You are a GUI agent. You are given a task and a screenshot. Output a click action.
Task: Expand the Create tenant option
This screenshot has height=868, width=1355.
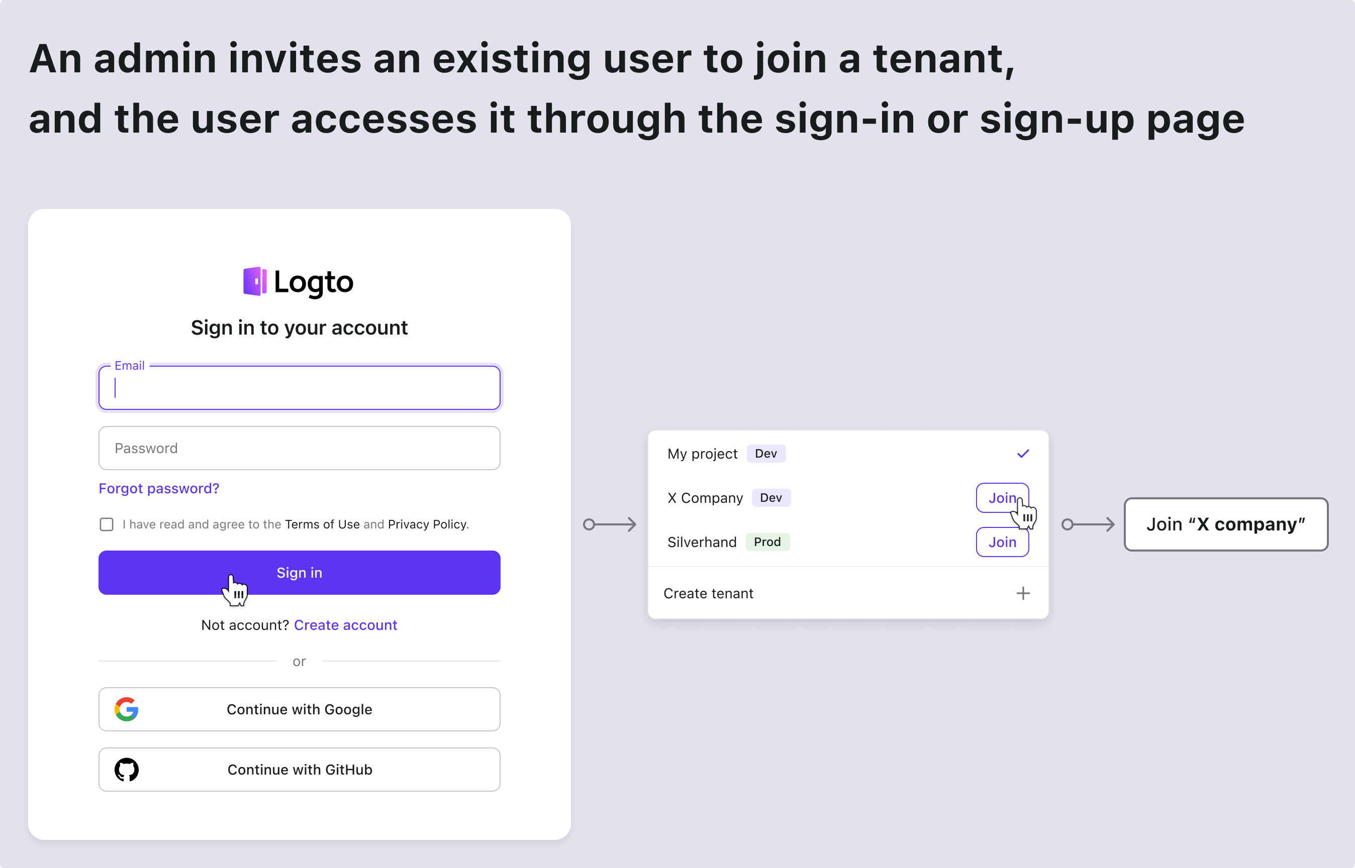point(1022,593)
